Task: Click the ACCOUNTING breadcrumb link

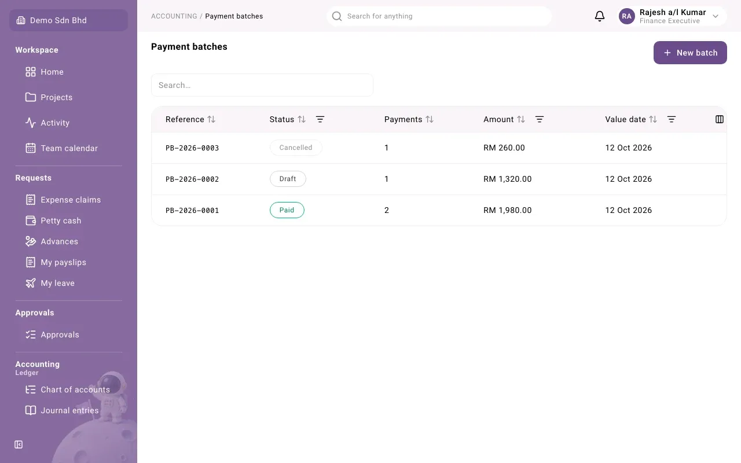Action: click(x=174, y=16)
